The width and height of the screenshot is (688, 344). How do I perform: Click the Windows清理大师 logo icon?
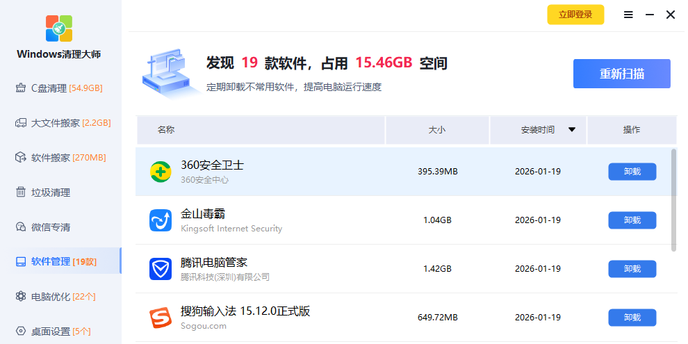click(x=59, y=28)
